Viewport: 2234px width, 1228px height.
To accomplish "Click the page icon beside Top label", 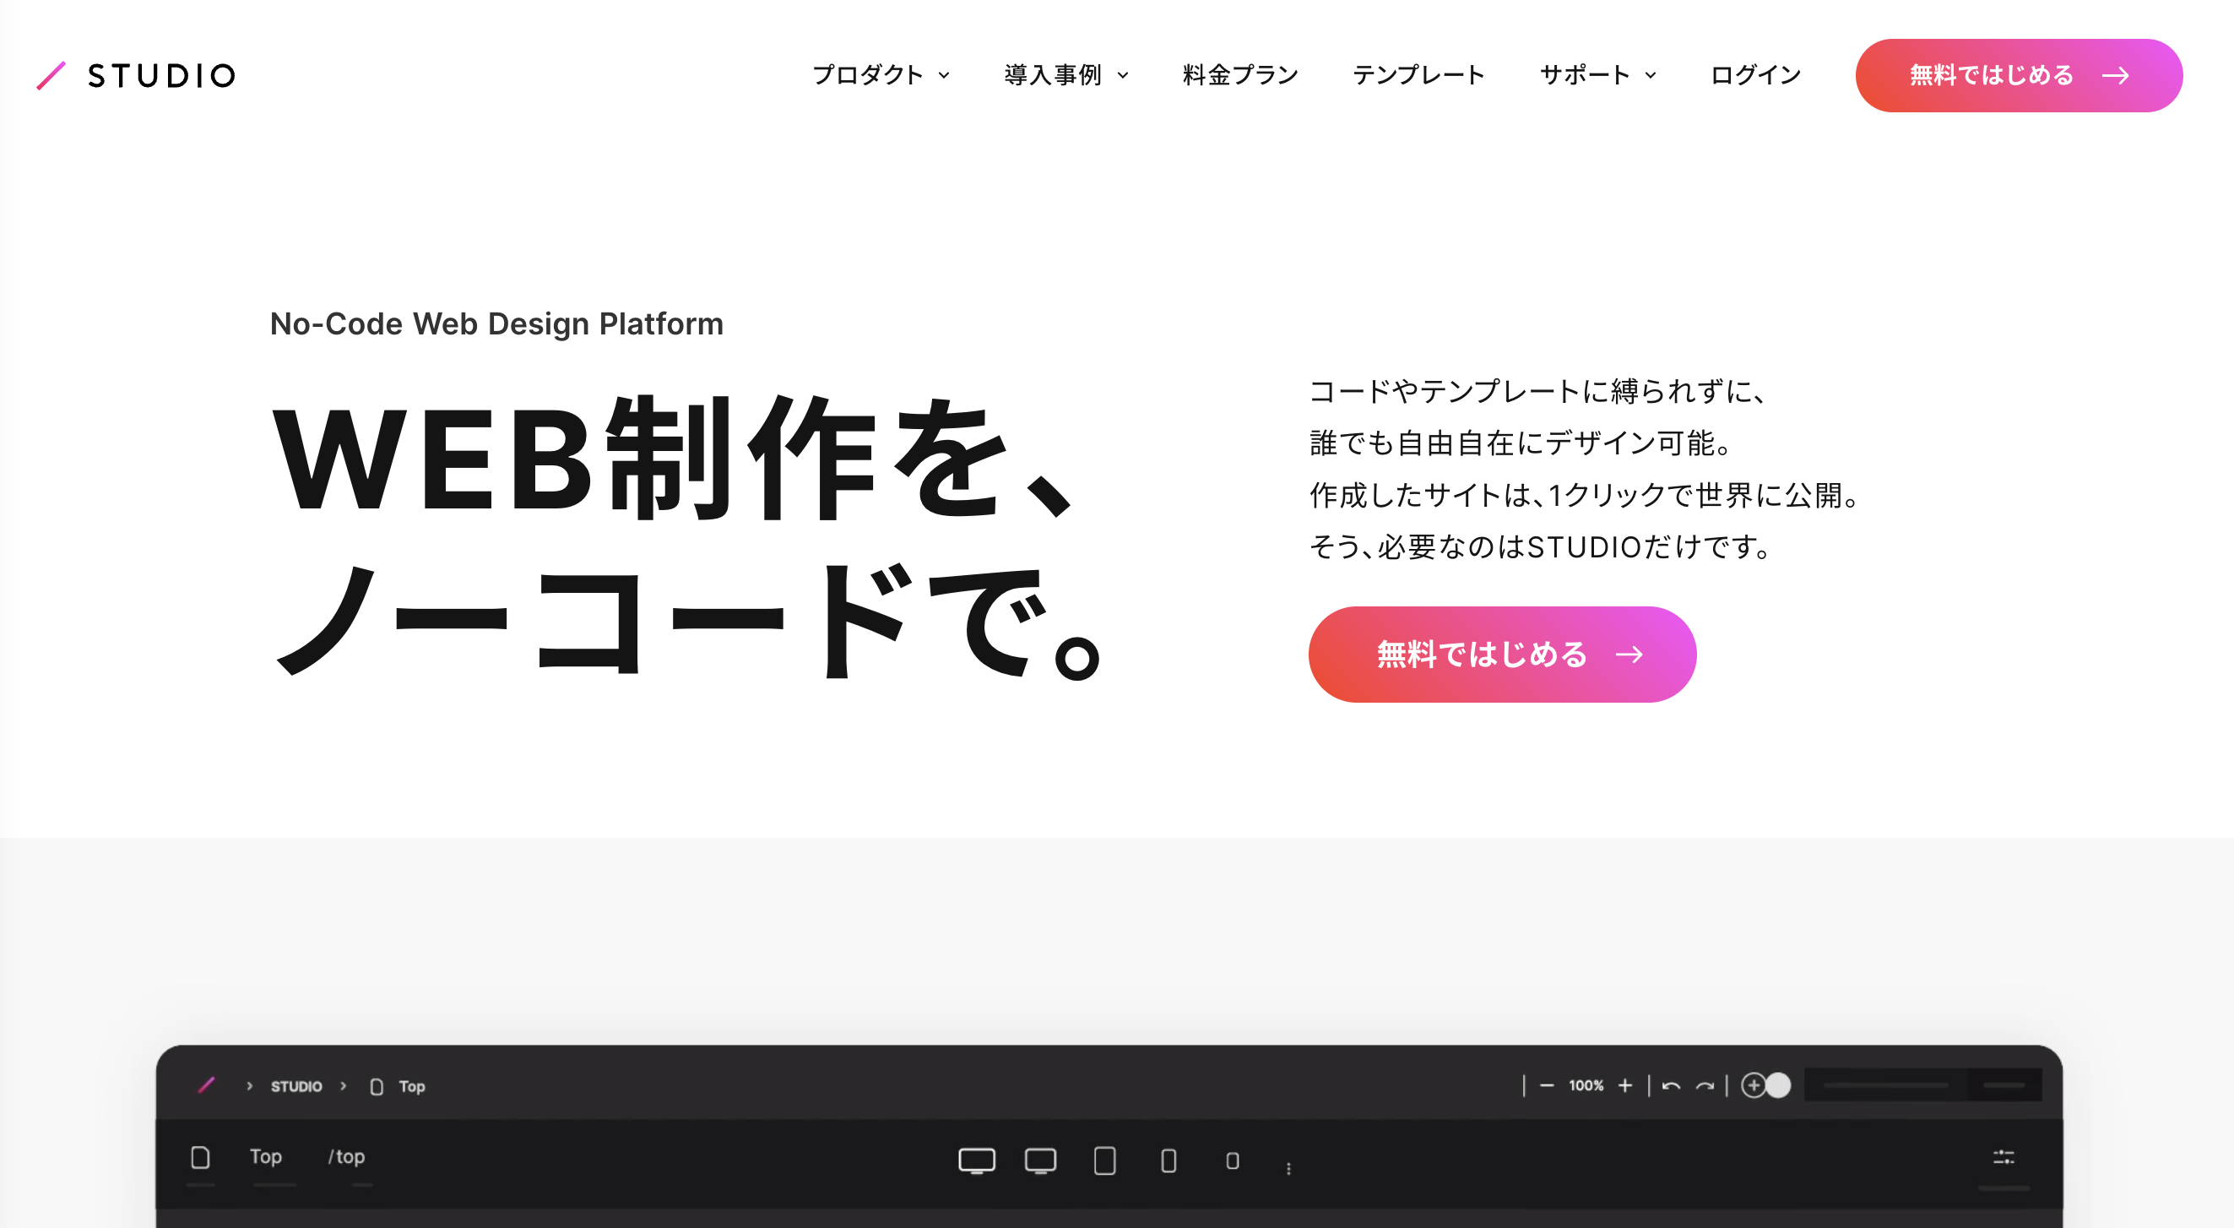I will pos(200,1157).
